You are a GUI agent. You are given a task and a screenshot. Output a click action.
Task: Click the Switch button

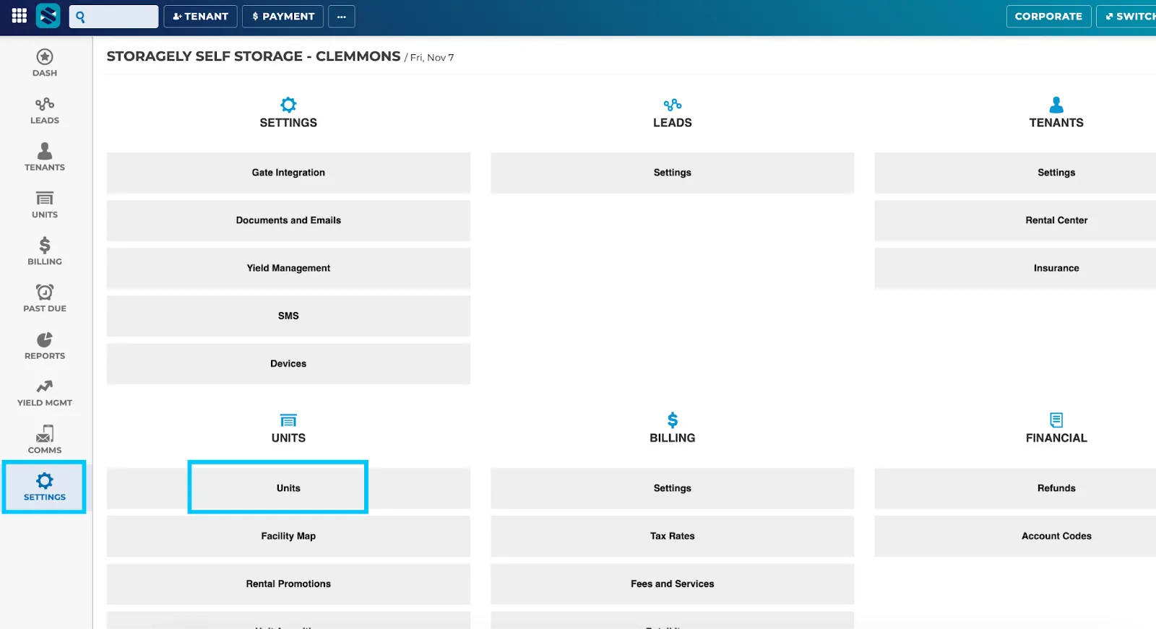(1127, 17)
